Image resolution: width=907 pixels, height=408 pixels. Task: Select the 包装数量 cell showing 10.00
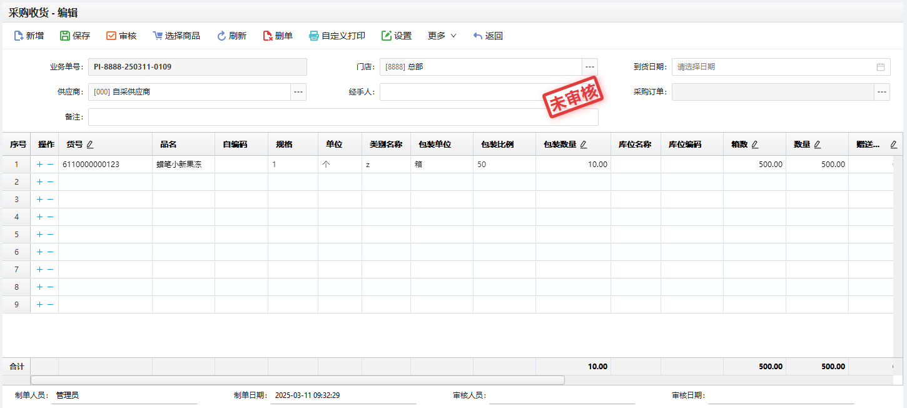coord(572,165)
